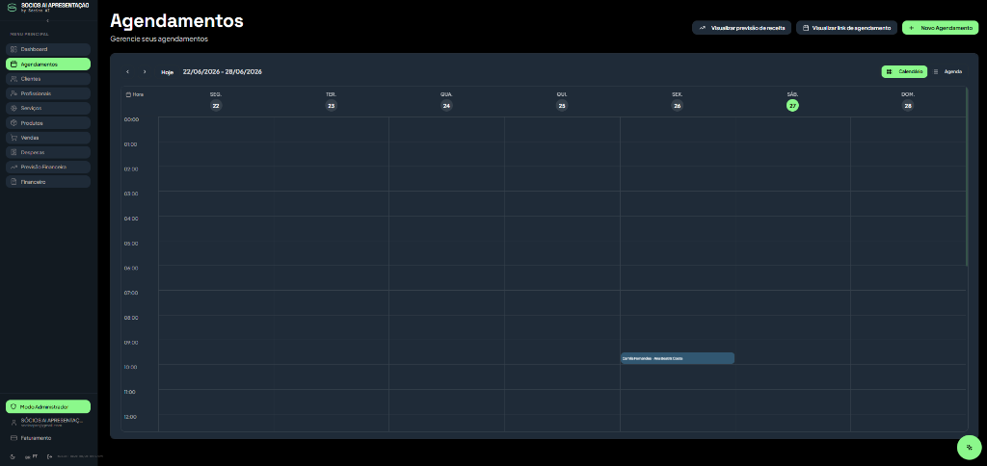Jump to today with the Hoje button

point(168,72)
